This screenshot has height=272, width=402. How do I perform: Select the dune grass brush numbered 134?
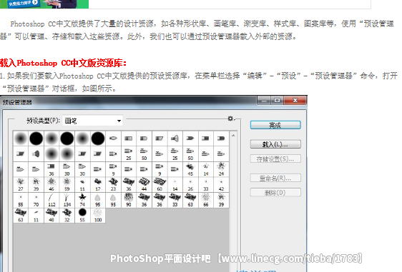[67, 200]
